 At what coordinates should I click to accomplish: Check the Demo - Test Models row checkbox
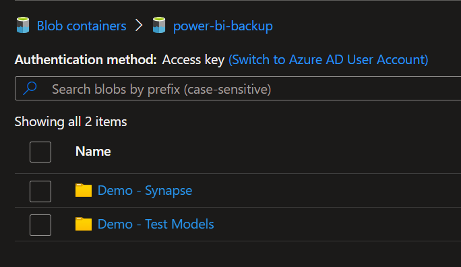click(40, 225)
